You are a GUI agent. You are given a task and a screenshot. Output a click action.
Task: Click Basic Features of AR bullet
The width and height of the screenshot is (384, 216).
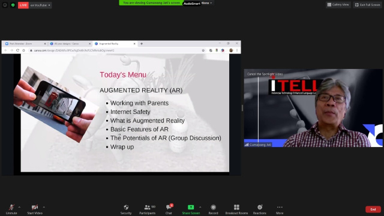coord(139,130)
